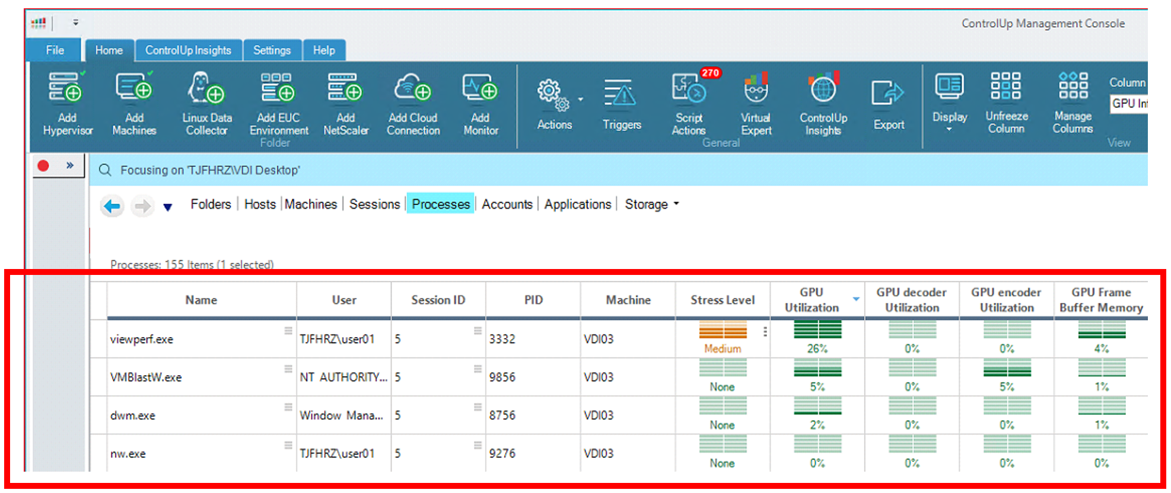
Task: Open the quick access toolbar dropdown
Action: pos(75,23)
